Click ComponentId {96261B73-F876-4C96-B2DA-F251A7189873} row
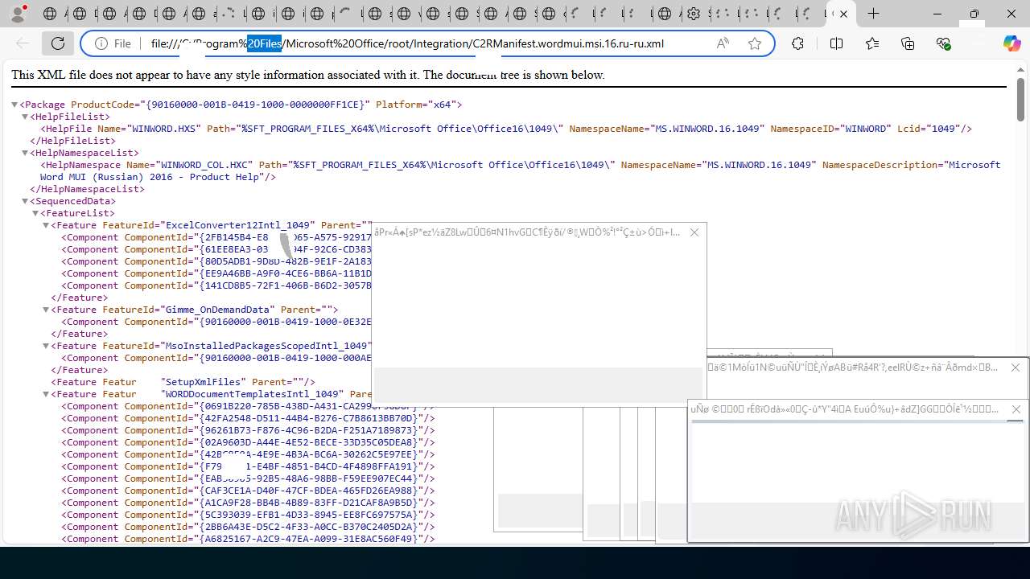 click(248, 430)
